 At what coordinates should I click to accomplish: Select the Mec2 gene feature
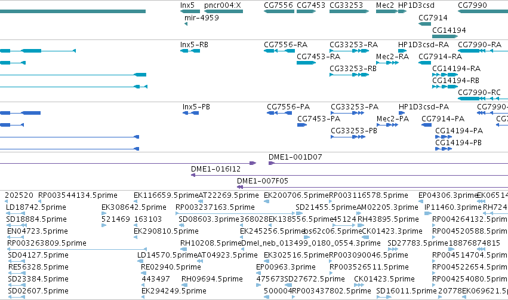coord(387,11)
